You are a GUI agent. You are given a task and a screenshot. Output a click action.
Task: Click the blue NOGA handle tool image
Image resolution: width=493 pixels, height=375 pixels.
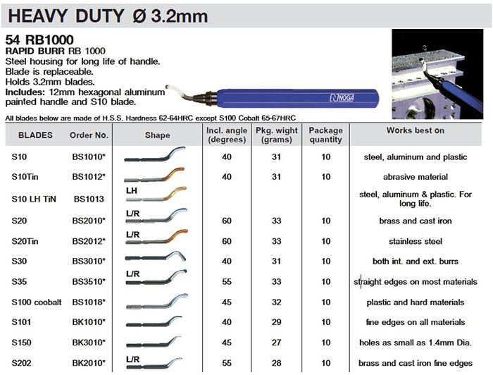pyautogui.click(x=273, y=97)
